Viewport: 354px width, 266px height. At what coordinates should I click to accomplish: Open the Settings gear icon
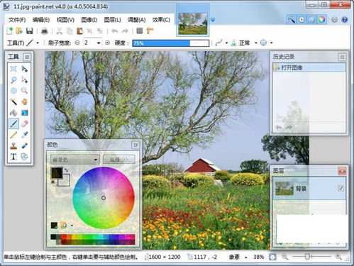[334, 20]
